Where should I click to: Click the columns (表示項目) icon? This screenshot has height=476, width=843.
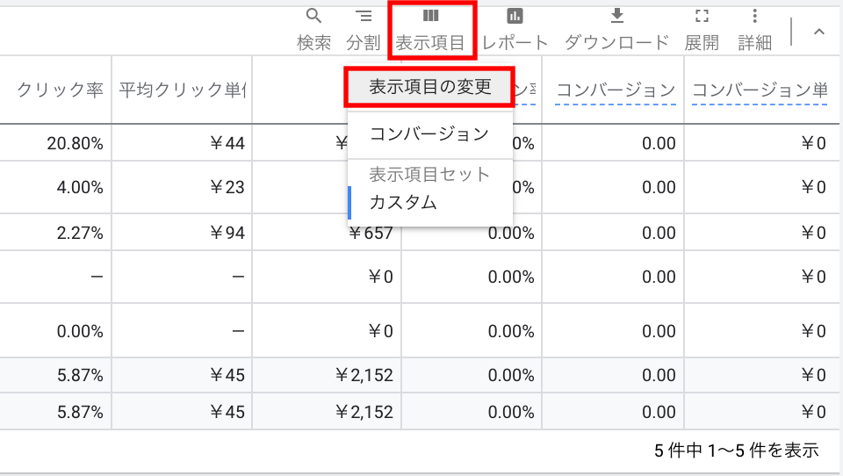click(x=430, y=16)
